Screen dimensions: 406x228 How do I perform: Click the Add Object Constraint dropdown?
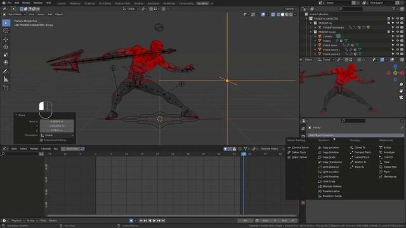coord(355,135)
